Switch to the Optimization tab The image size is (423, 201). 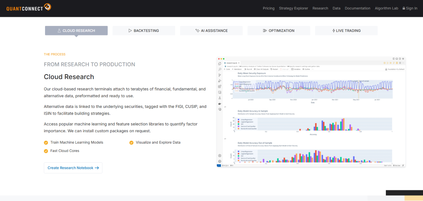[x=279, y=30]
